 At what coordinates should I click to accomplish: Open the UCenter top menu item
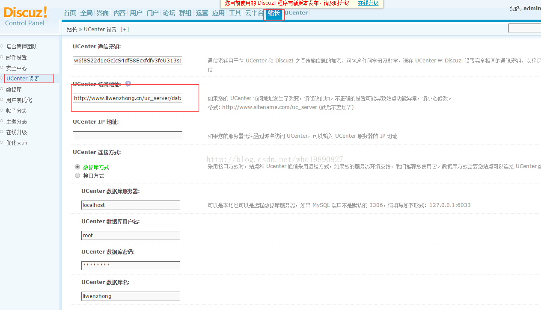coord(296,13)
